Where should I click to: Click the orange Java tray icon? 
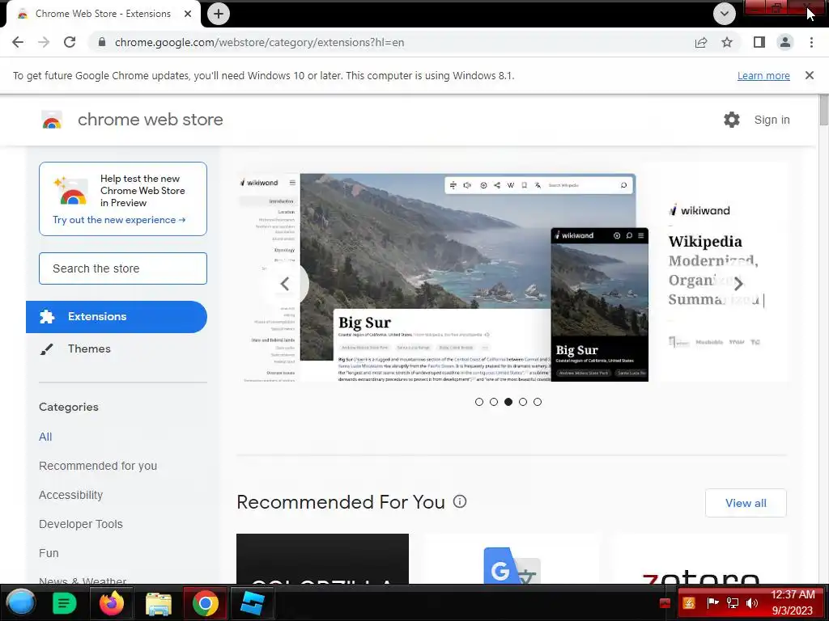pos(689,603)
